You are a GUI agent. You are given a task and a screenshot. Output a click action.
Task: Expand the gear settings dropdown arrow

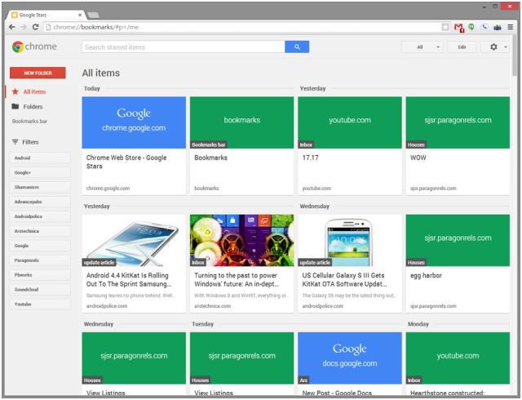(506, 47)
